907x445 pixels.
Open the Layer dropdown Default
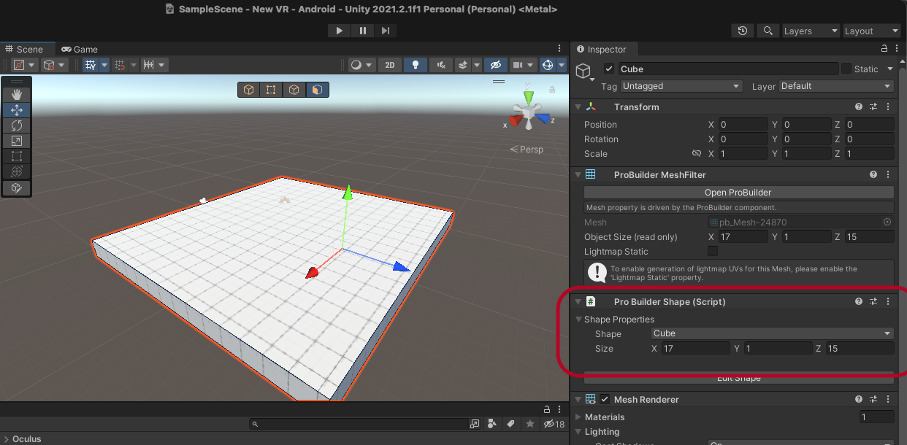click(x=836, y=86)
